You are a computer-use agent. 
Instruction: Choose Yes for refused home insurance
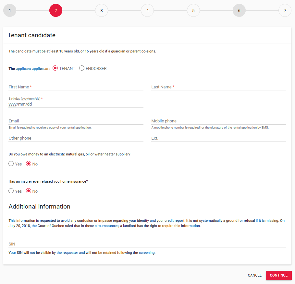(11, 191)
